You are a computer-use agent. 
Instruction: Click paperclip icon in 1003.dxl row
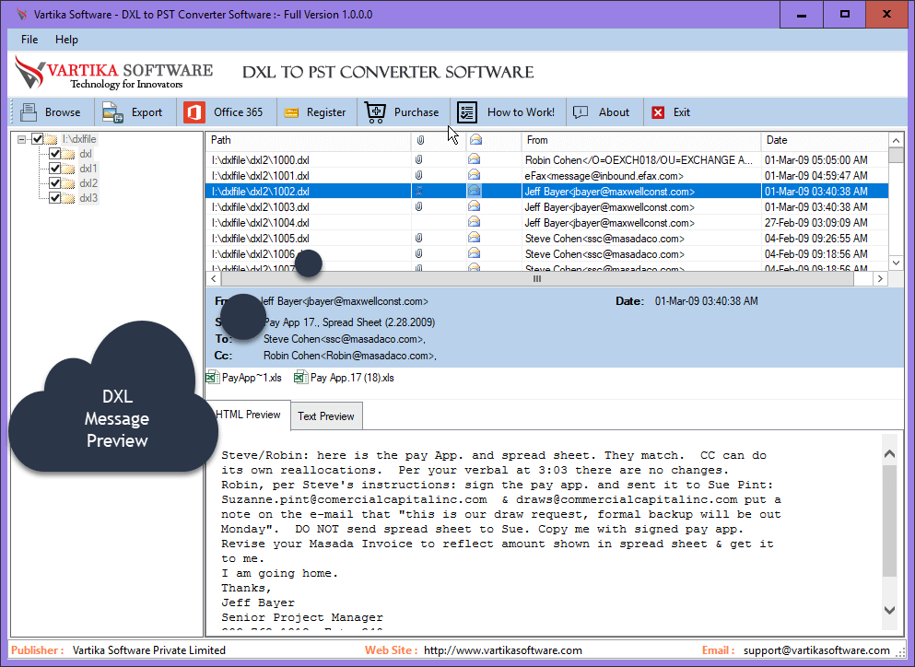418,206
